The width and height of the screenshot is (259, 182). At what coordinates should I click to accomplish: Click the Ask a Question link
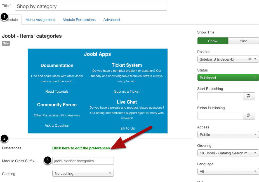coord(57,125)
